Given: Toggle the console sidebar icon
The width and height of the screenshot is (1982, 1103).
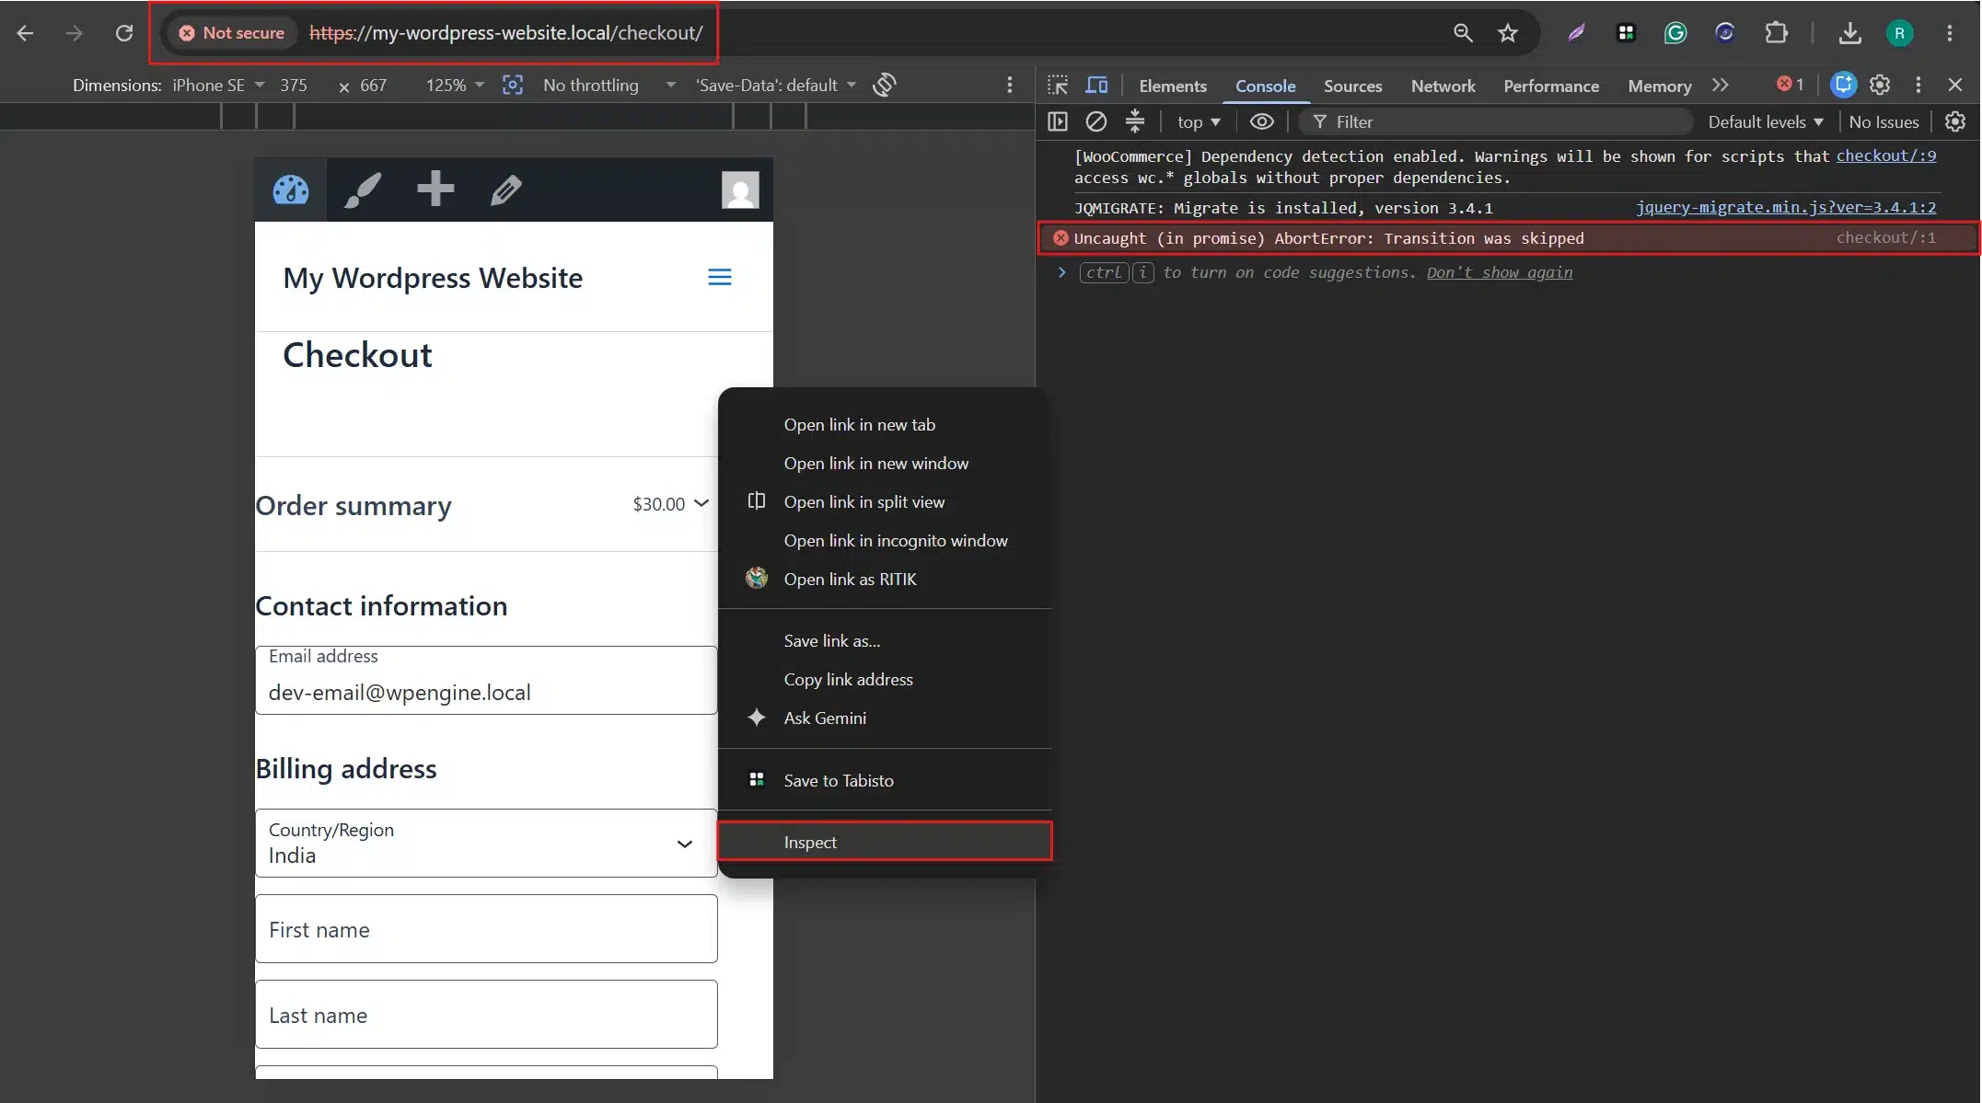Looking at the screenshot, I should 1058,121.
